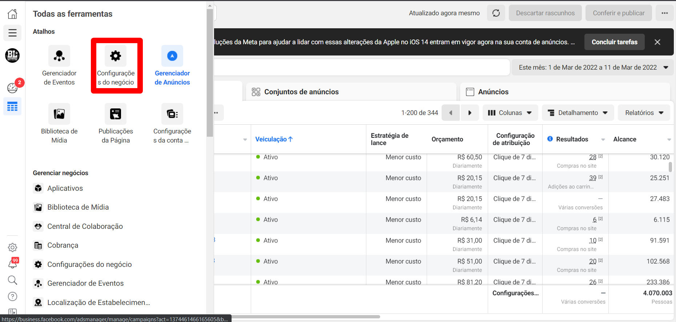Click the table's vertical scrollbar thumb
Screen dimensions: 676x322
[671, 167]
